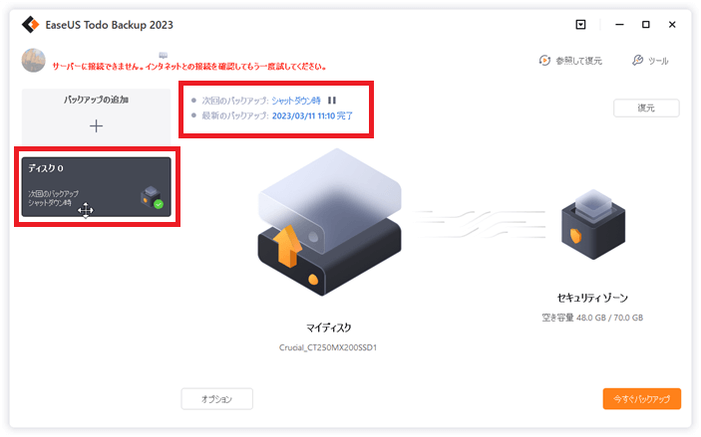Open the 2023/03/11 11:10 完了 latest backup link
701x437 pixels.
(312, 116)
